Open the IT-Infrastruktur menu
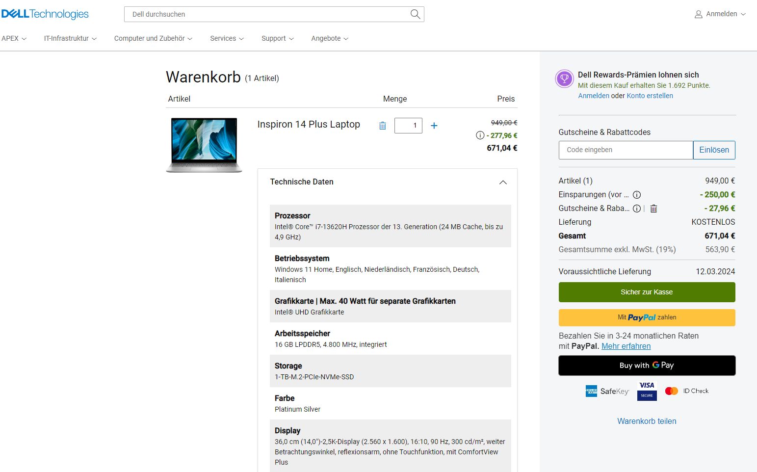This screenshot has width=757, height=472. pyautogui.click(x=70, y=38)
